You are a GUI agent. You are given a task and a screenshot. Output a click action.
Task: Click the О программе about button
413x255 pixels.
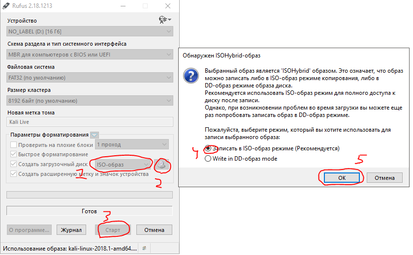click(29, 230)
